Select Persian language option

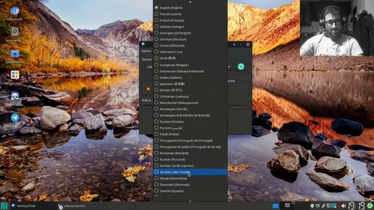point(190,128)
